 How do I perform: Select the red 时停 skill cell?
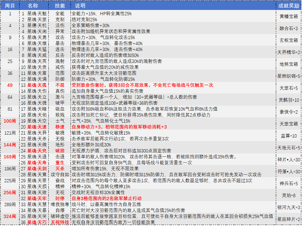coord(60,198)
